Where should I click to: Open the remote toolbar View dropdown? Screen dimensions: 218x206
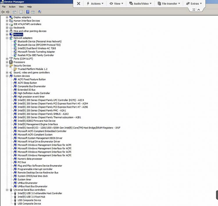(116, 3)
